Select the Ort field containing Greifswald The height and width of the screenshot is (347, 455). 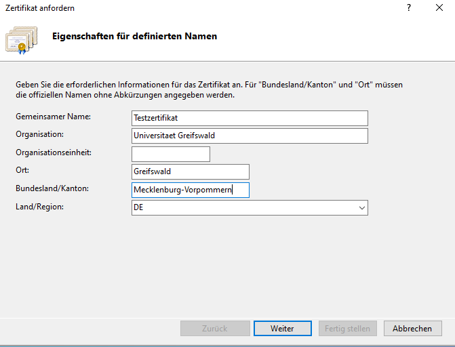[x=190, y=171]
